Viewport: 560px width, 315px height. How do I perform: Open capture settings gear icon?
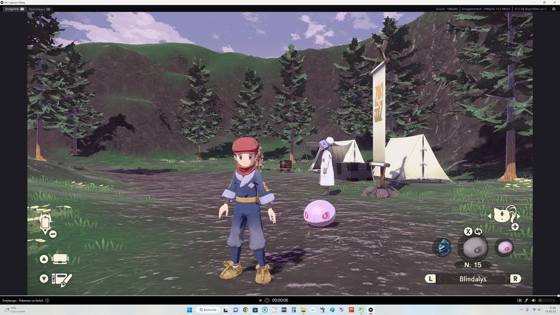554,9
